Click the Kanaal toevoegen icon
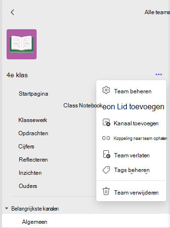The image size is (170, 228). [106, 122]
